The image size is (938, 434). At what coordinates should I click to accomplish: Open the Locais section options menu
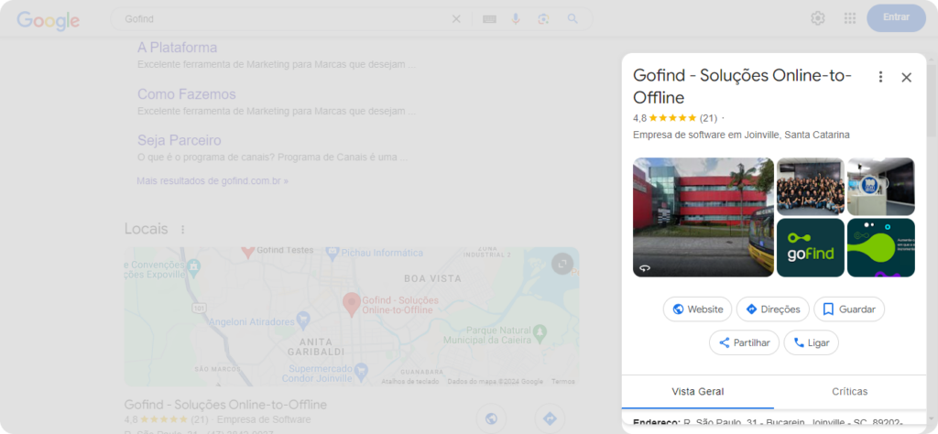pos(183,230)
